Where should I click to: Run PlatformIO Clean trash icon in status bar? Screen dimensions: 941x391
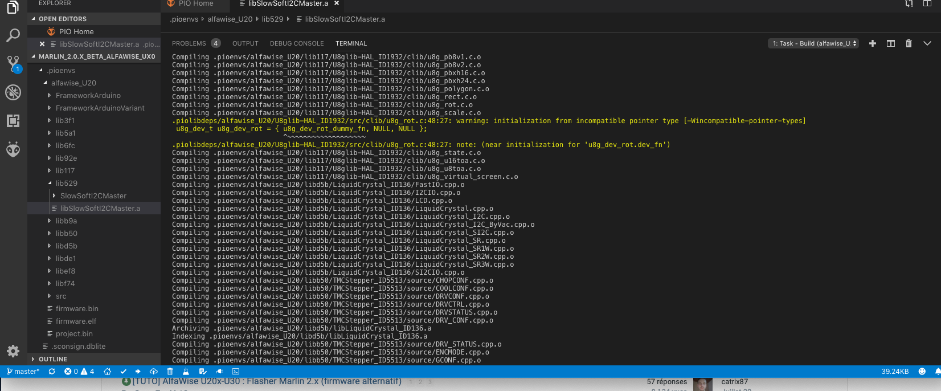point(170,372)
